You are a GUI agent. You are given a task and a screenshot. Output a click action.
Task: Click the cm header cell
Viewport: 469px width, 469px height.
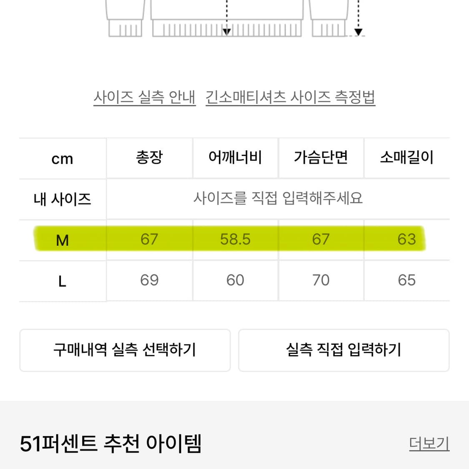62,158
